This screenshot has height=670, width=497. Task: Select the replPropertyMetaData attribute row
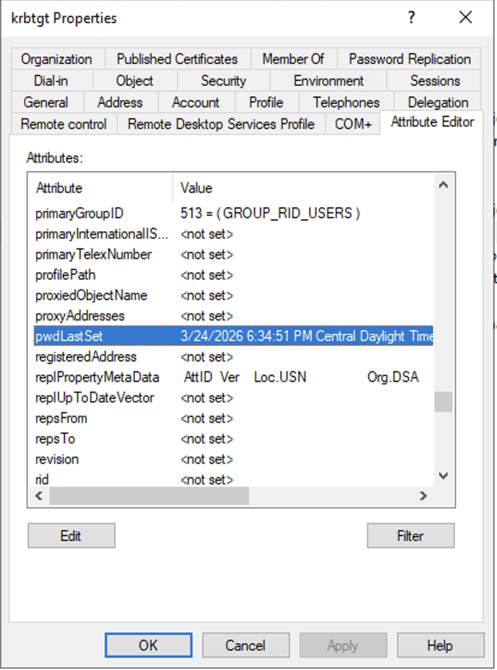tap(234, 377)
